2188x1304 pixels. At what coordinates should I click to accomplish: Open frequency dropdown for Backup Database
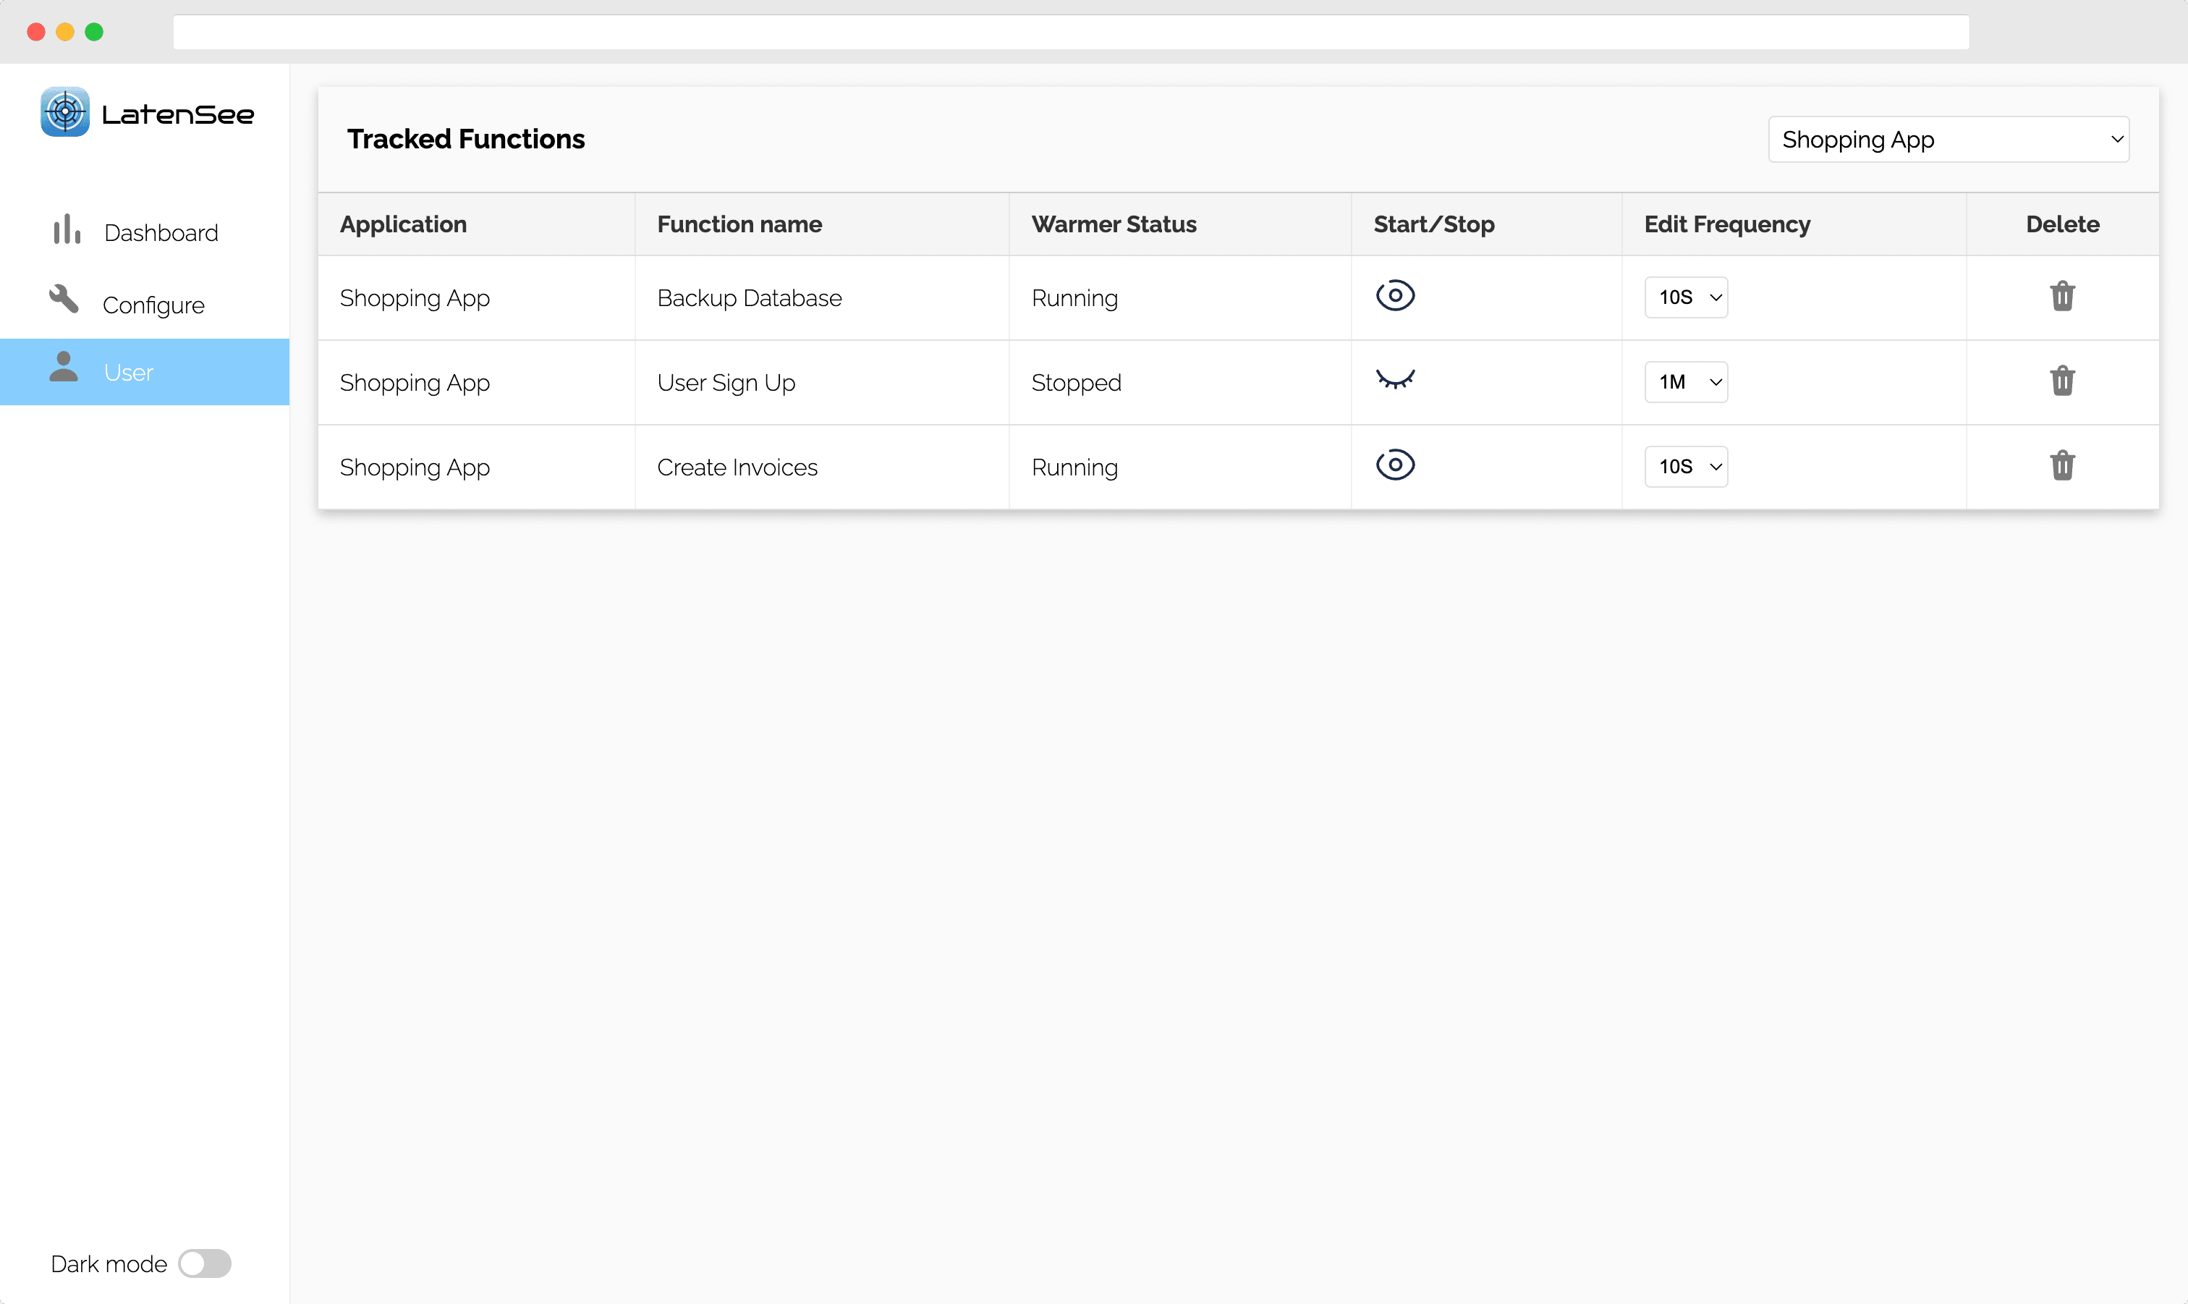[x=1686, y=298]
